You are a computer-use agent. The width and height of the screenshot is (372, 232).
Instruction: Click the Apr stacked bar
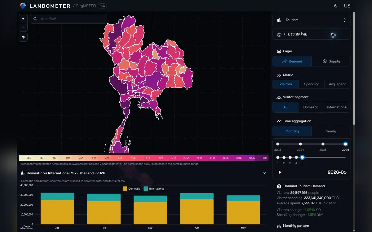point(197,209)
